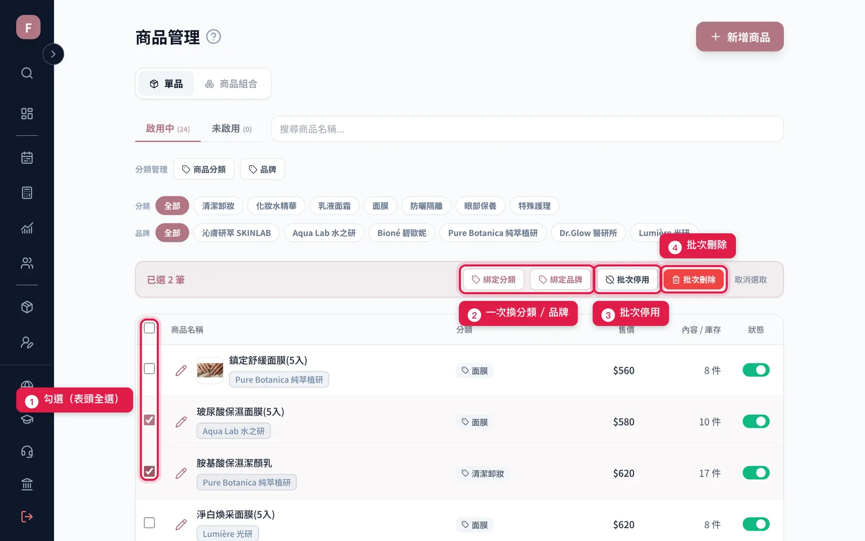
Task: Click the $580 price cell
Action: 624,422
